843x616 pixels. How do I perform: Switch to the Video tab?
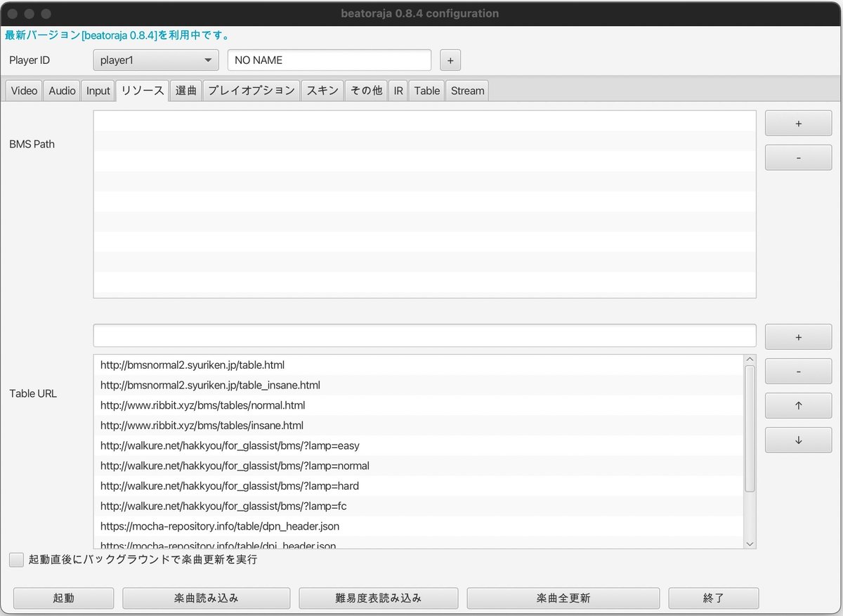coord(24,91)
